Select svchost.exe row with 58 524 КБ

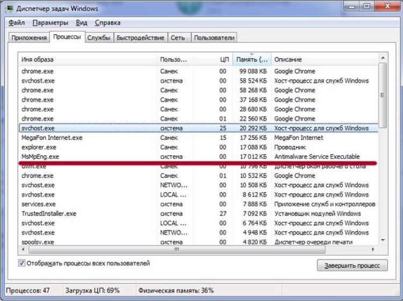[x=198, y=81]
